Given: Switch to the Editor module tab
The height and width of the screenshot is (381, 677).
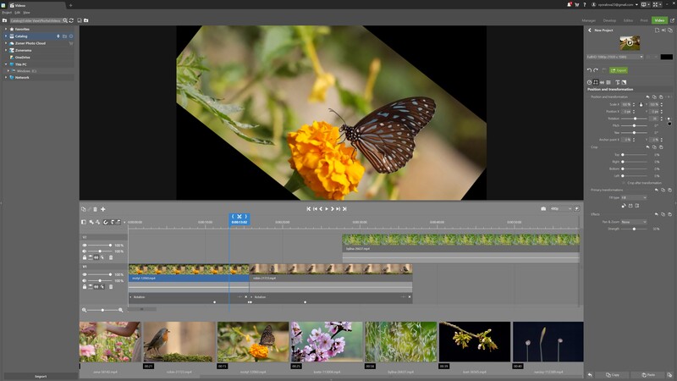Looking at the screenshot, I should tap(628, 20).
